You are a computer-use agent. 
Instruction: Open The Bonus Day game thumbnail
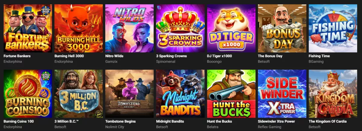[x=282, y=28]
